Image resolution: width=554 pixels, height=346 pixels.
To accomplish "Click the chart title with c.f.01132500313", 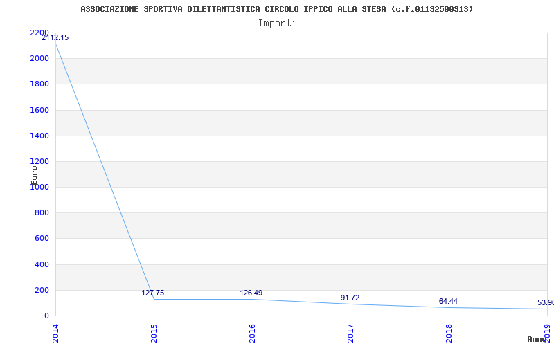I will (x=276, y=9).
